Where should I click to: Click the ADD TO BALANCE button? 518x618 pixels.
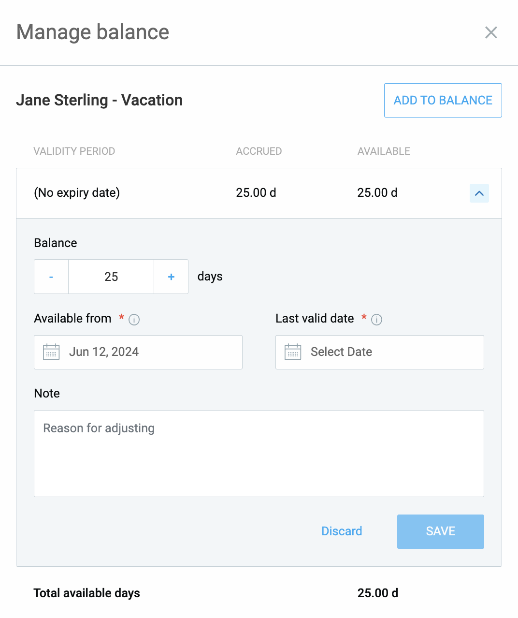point(443,100)
